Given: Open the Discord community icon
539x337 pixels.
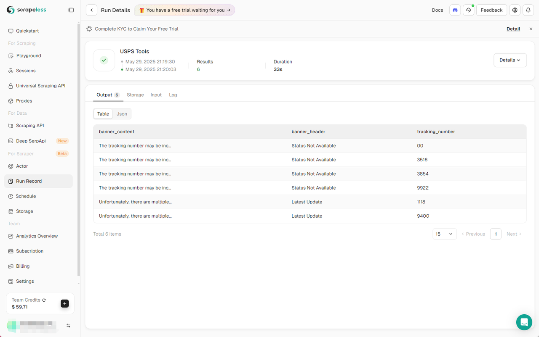Looking at the screenshot, I should [455, 10].
